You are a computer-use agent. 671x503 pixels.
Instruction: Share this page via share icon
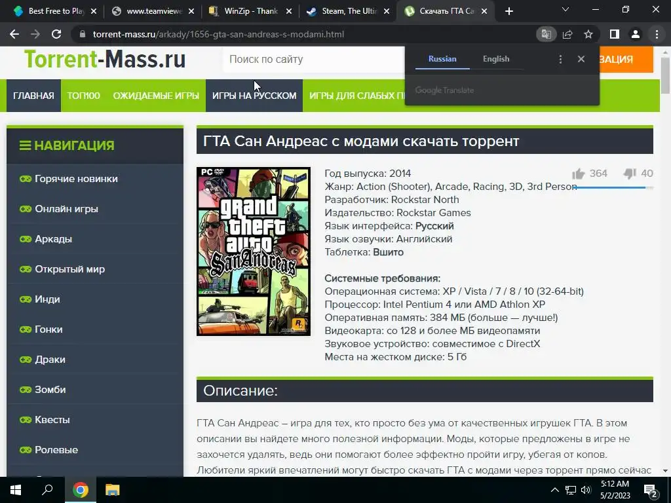click(567, 34)
